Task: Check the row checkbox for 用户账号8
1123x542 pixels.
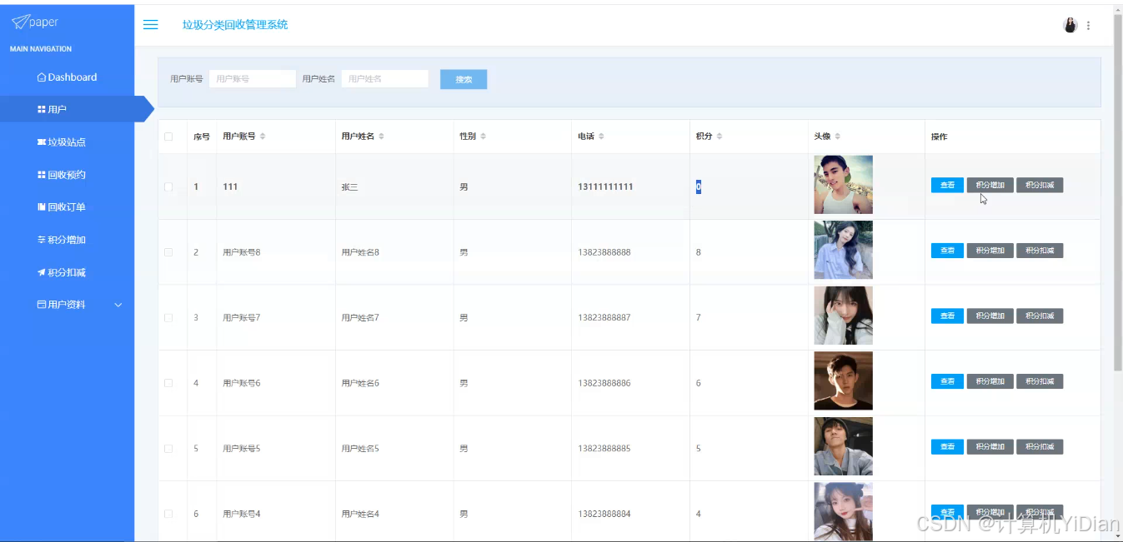Action: click(x=168, y=252)
